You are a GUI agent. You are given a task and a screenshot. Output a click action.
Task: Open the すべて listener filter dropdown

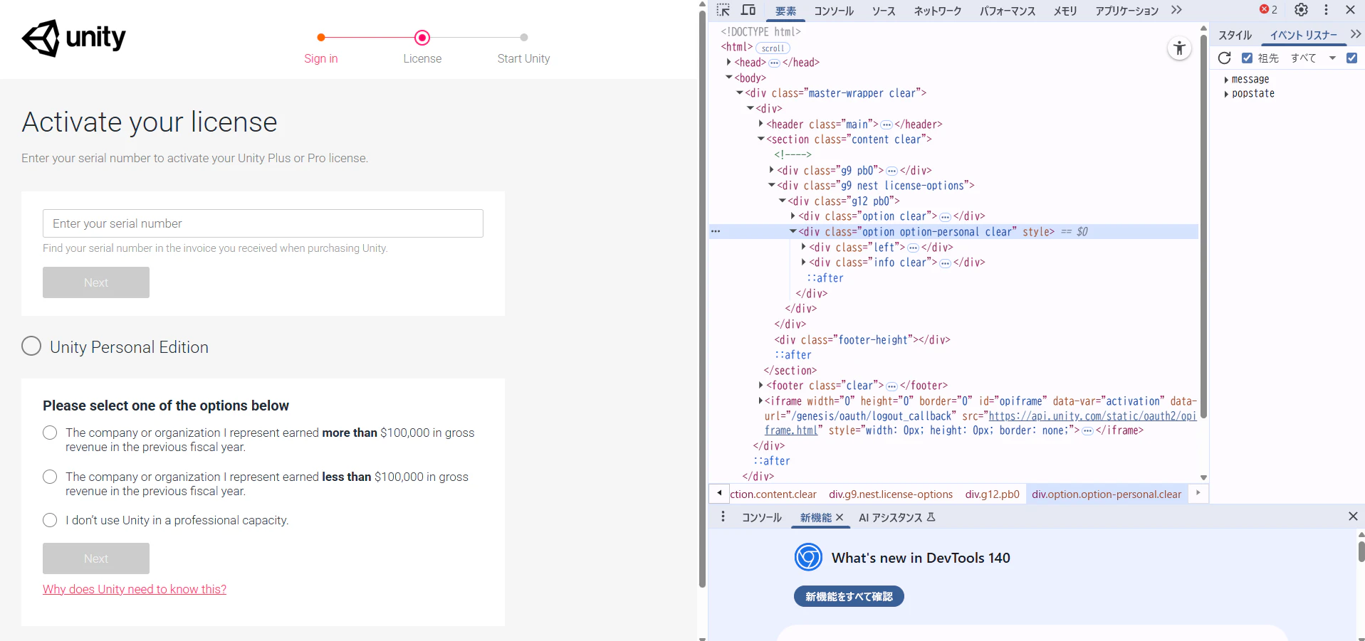click(x=1314, y=58)
